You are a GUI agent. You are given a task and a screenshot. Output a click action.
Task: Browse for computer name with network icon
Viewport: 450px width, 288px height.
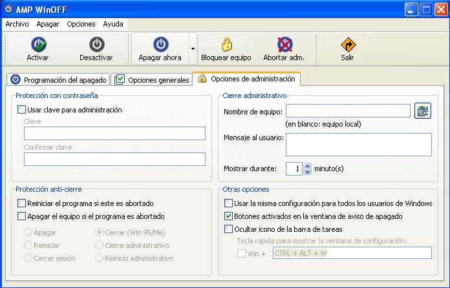(423, 111)
